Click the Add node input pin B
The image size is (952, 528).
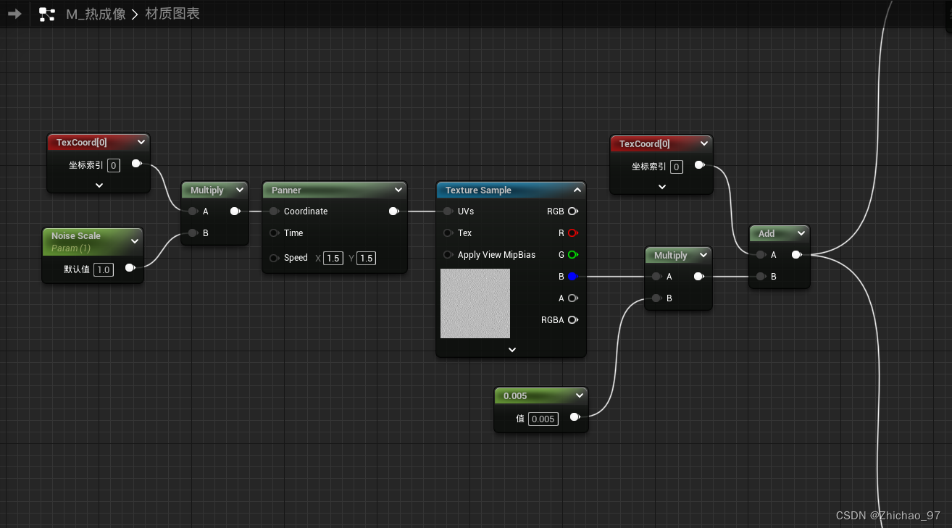coord(760,277)
